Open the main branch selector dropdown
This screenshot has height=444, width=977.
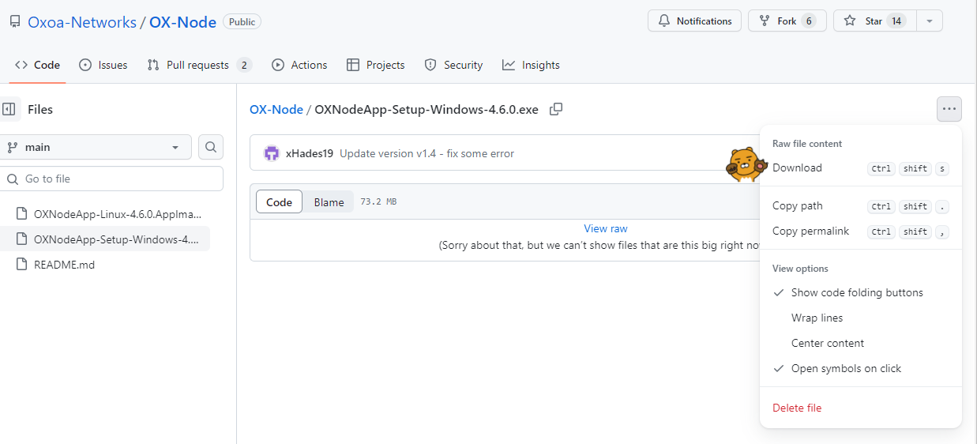[96, 147]
